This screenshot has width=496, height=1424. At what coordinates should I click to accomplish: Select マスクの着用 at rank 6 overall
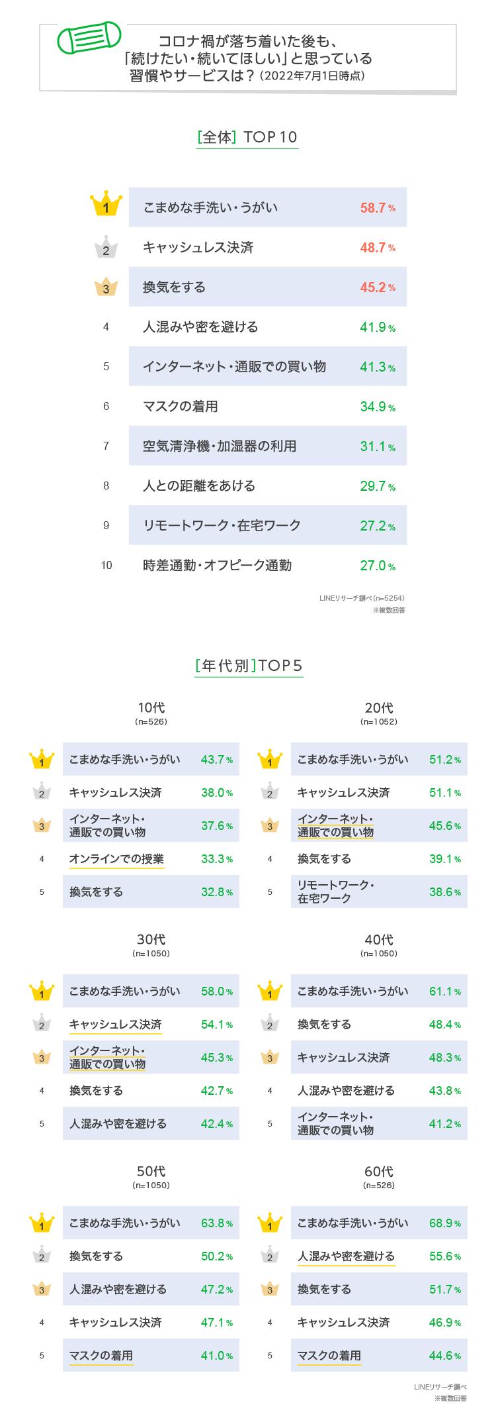tap(181, 407)
